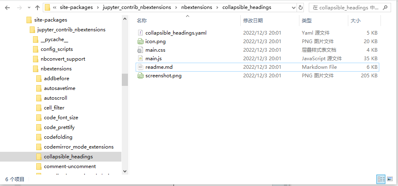This screenshot has width=398, height=186.
Task: Switch to details view layout
Action: 381,179
